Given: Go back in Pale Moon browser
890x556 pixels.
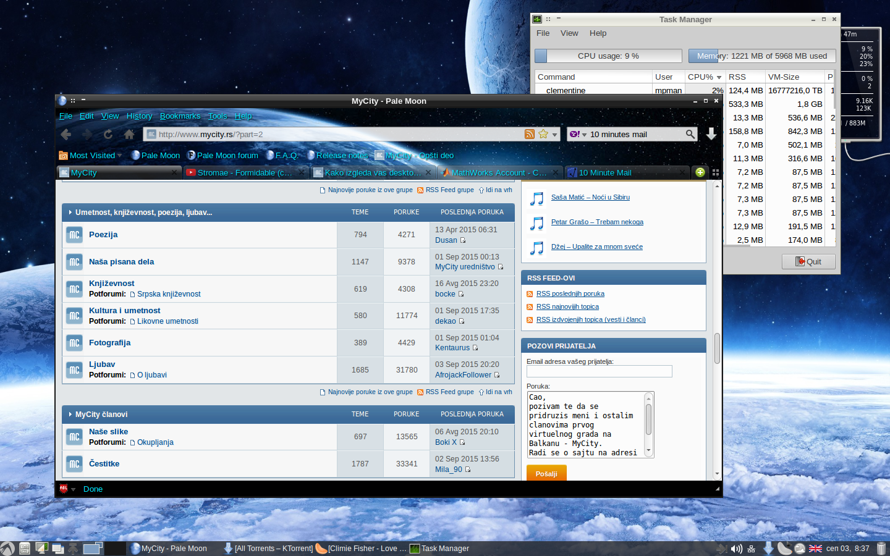Looking at the screenshot, I should tap(66, 134).
